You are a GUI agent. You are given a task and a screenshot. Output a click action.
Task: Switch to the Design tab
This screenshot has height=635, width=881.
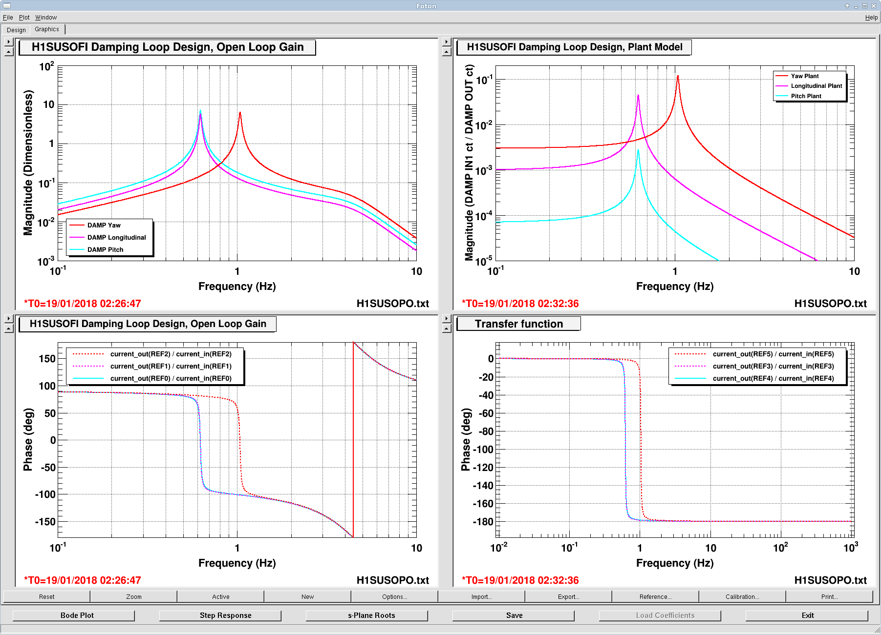(x=16, y=30)
